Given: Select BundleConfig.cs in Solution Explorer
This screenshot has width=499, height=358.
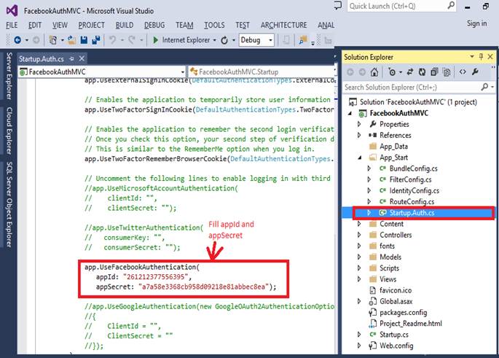Looking at the screenshot, I should coord(413,168).
